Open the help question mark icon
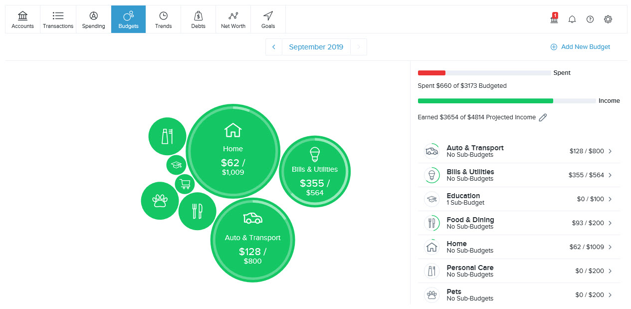The height and width of the screenshot is (309, 631). tap(590, 19)
